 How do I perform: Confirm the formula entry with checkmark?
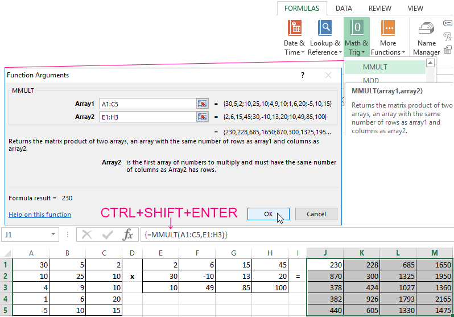(108, 234)
